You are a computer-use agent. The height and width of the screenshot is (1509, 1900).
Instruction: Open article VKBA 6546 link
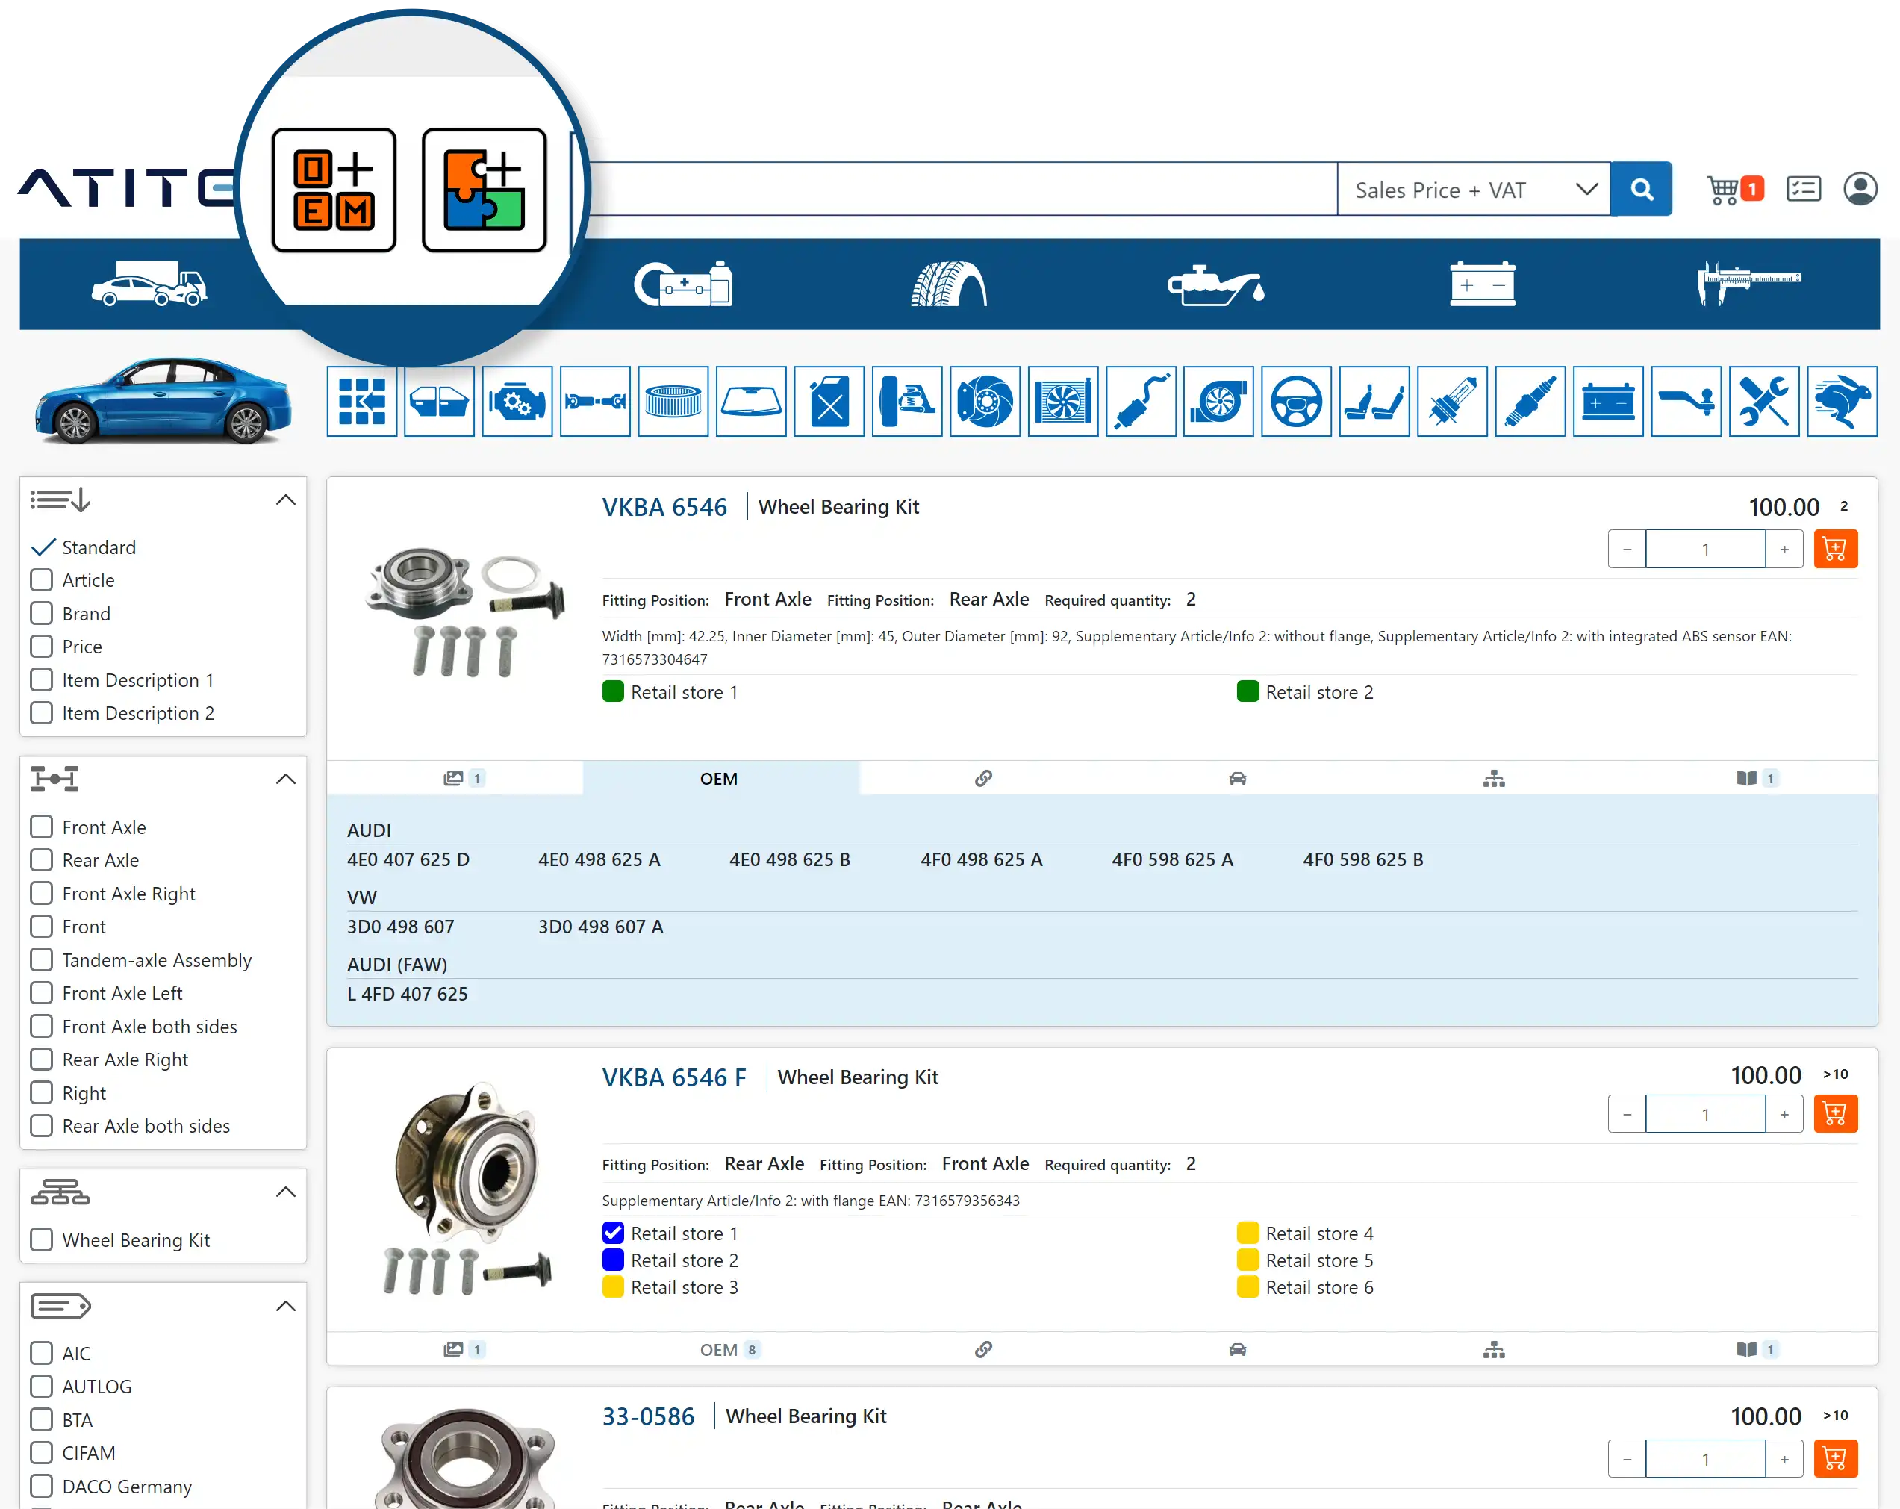[664, 508]
